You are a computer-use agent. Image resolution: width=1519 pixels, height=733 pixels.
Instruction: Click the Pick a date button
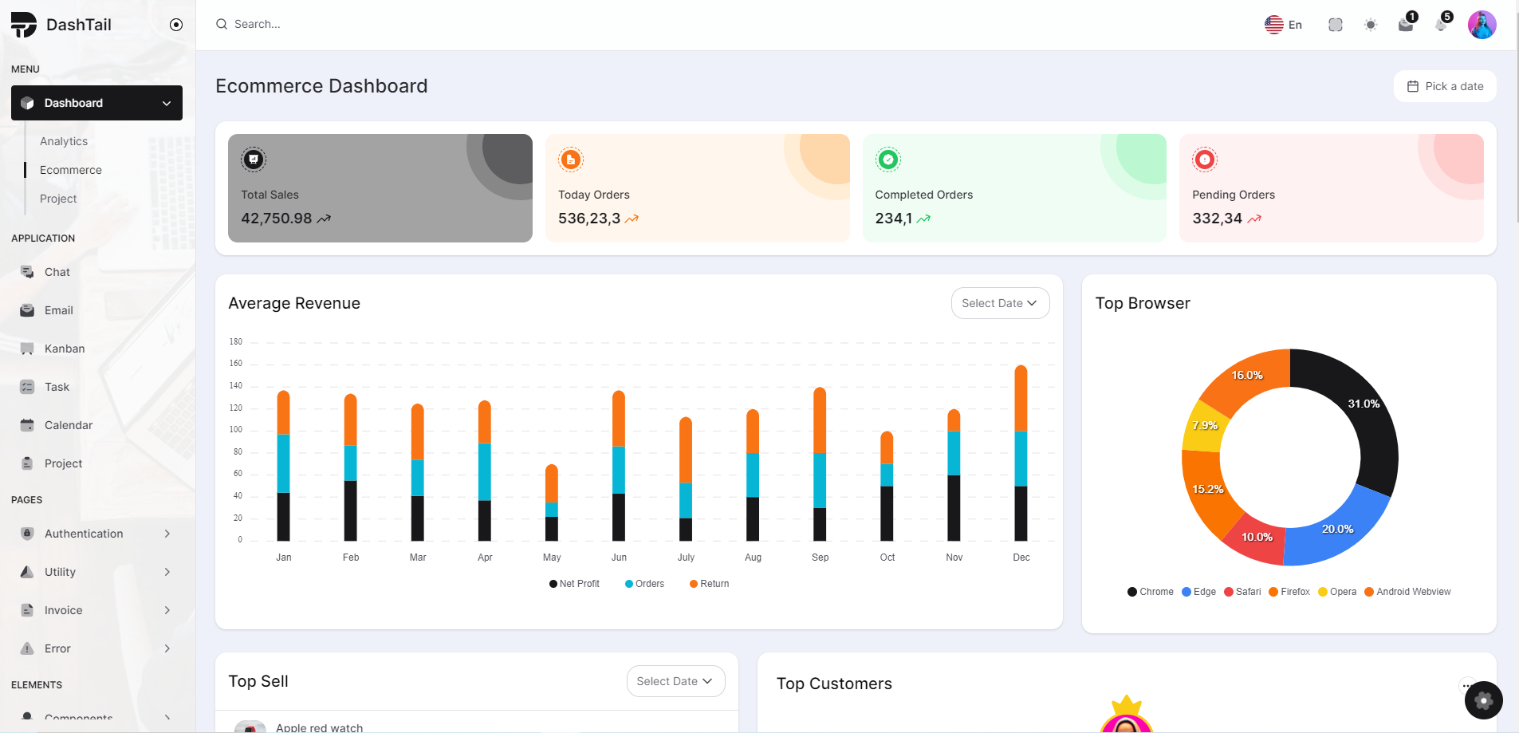(x=1445, y=86)
